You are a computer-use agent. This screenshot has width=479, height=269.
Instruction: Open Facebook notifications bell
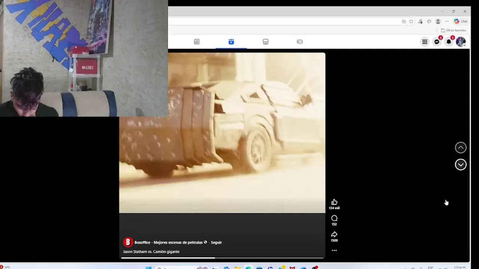pyautogui.click(x=449, y=42)
